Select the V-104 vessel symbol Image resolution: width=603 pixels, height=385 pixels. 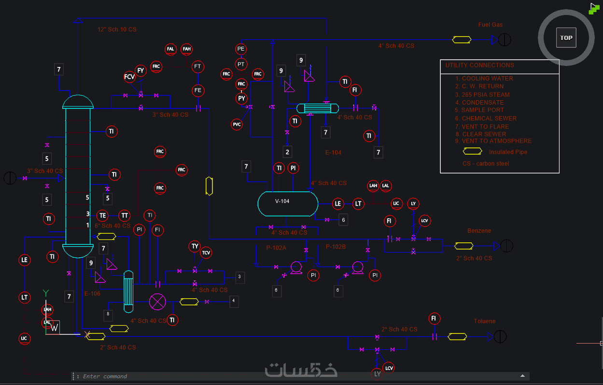click(288, 204)
